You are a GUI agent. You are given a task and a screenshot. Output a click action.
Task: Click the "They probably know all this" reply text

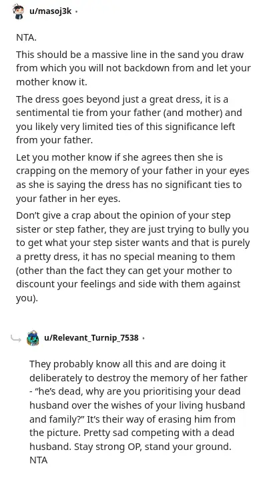pos(138,412)
